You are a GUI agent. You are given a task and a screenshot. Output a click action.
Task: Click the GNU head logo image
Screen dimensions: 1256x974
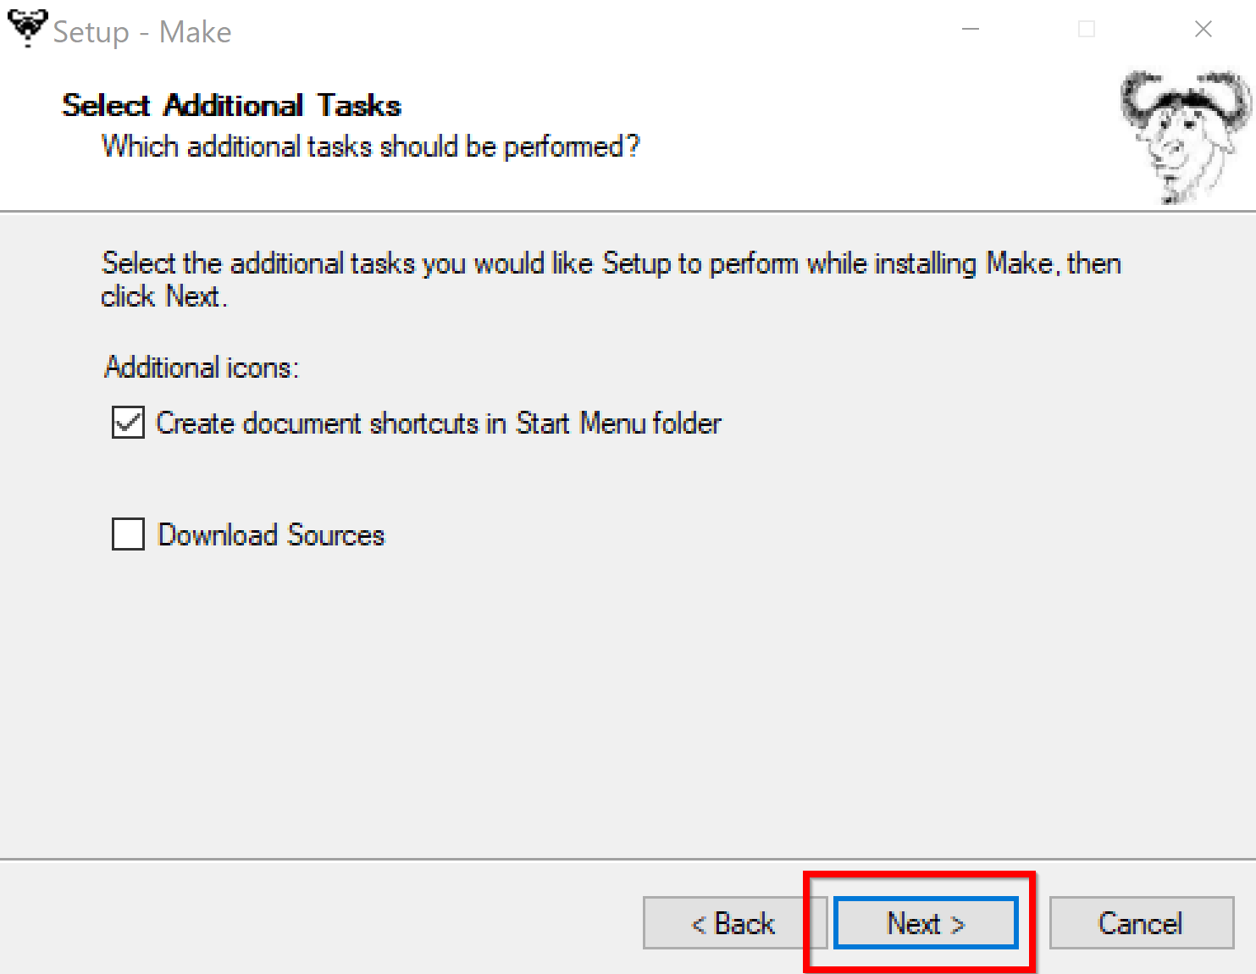pos(1183,136)
